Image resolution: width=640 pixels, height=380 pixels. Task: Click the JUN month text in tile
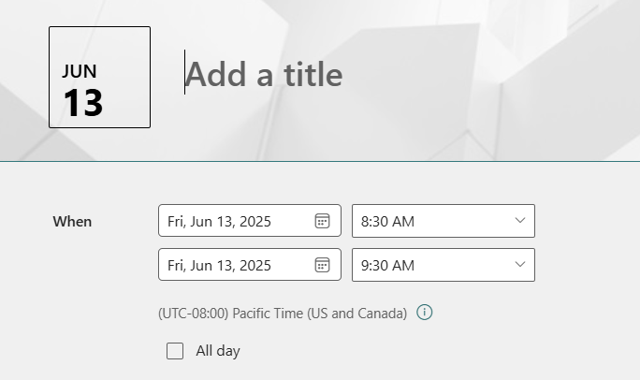80,71
